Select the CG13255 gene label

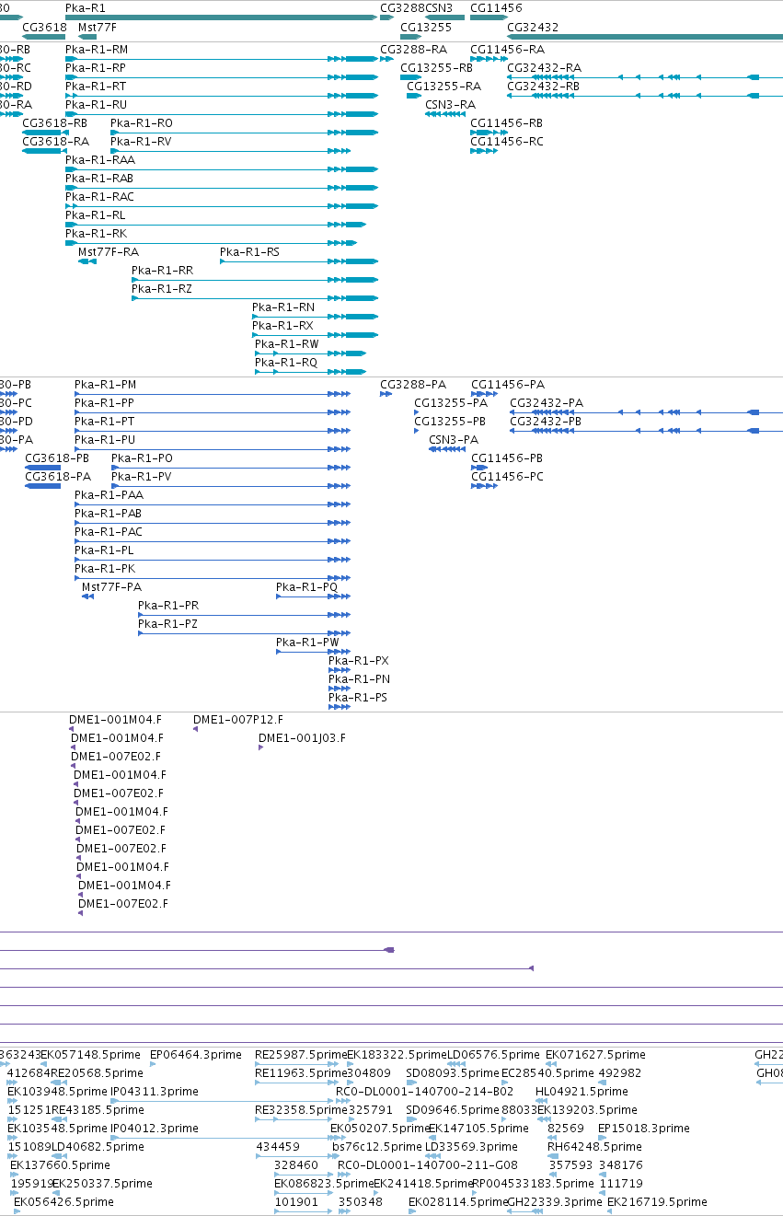click(x=426, y=28)
